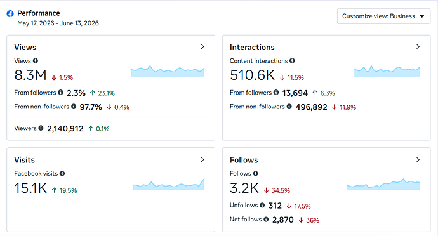
Task: Open the Views card heading
Action: point(25,47)
